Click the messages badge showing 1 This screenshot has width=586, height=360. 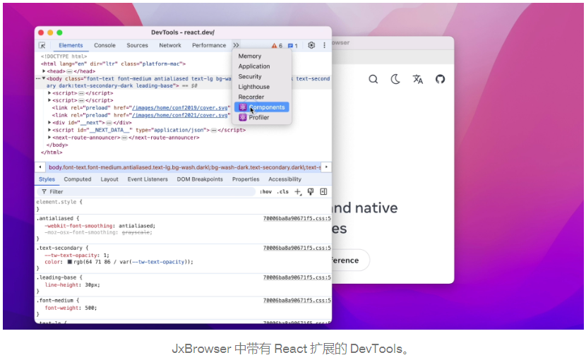[292, 46]
